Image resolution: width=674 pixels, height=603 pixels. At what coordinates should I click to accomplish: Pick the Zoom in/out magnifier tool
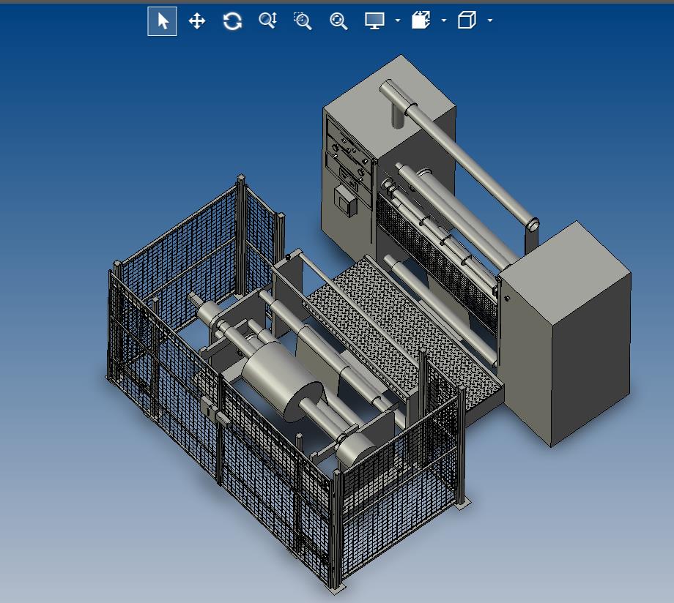coord(268,20)
